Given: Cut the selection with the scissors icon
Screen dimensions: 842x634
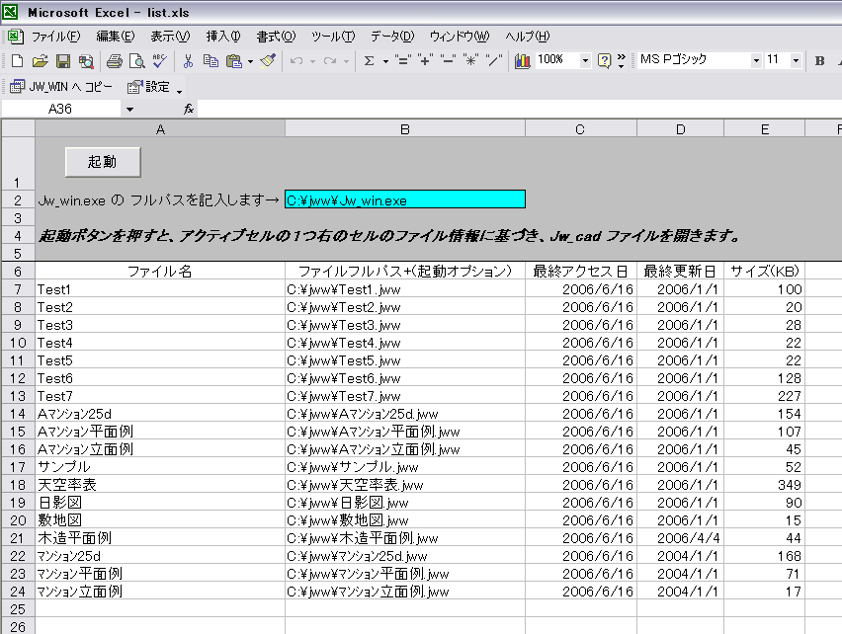Looking at the screenshot, I should tap(188, 61).
